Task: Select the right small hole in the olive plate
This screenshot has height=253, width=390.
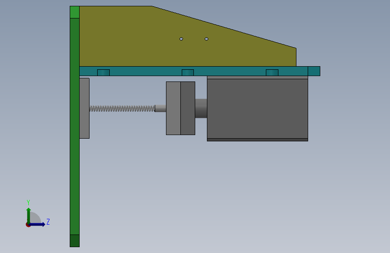Action: (206, 39)
